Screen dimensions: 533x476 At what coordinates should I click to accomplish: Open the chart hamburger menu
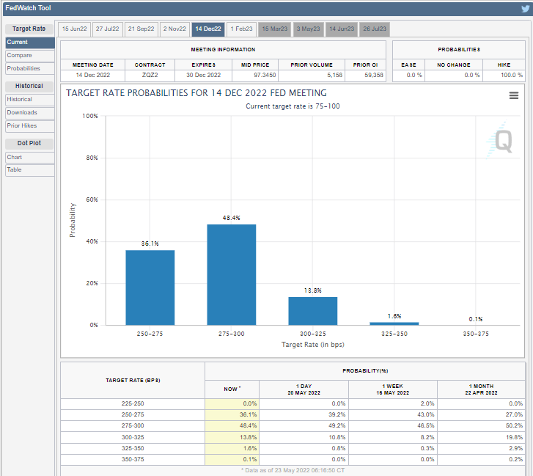(x=514, y=95)
